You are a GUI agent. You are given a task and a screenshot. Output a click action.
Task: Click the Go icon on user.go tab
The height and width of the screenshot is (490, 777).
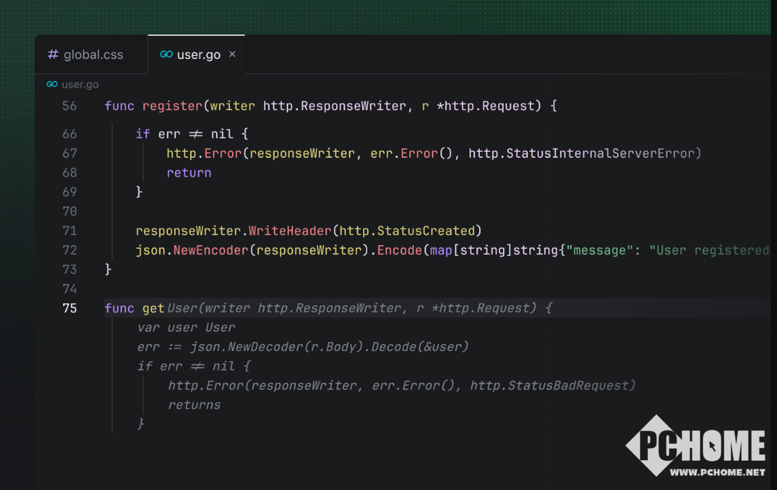[166, 54]
